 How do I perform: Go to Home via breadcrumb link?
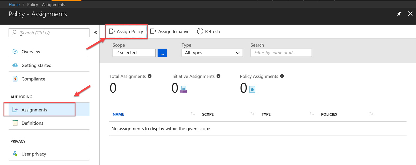point(14,5)
